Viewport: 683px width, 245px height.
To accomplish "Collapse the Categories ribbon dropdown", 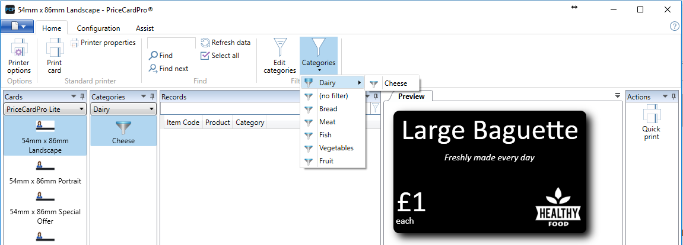I will click(319, 56).
